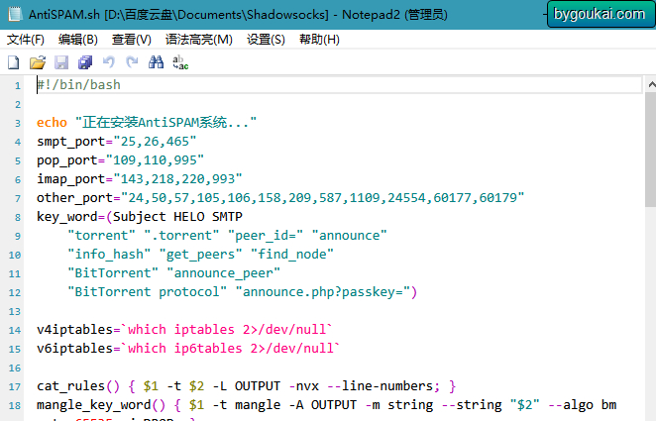Click the vertical scrollbar up arrow
Image resolution: width=656 pixels, height=421 pixels.
651,85
